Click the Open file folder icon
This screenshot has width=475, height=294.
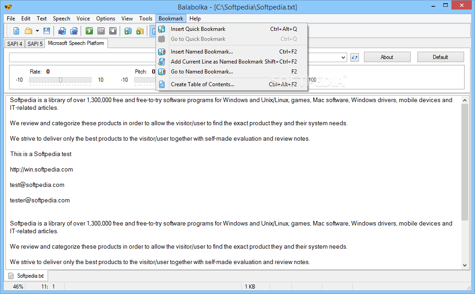pos(29,31)
